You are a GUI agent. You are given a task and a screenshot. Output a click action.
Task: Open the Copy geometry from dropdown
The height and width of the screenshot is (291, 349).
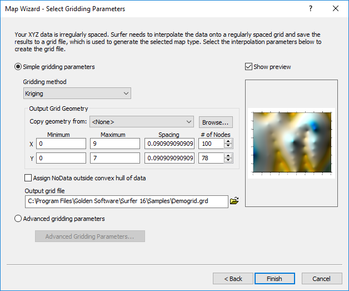[142, 122]
